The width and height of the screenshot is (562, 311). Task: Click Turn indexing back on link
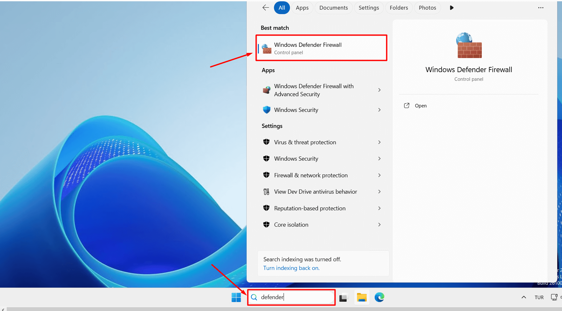291,268
